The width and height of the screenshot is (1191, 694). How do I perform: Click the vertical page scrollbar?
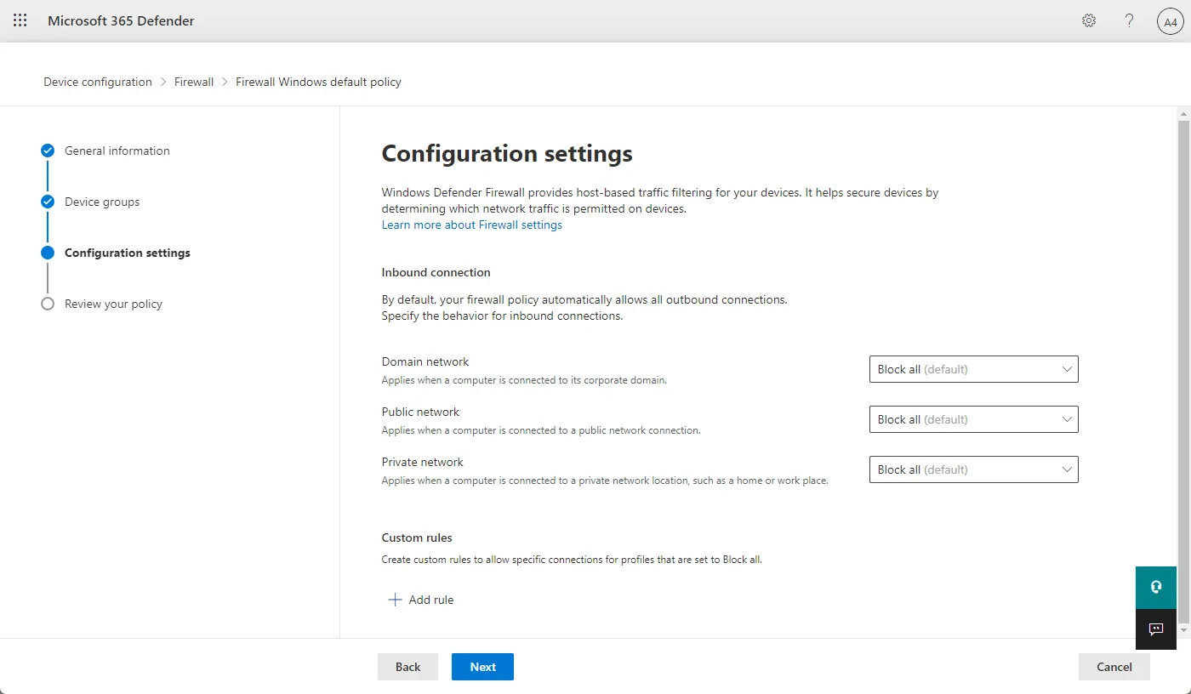tap(1183, 372)
